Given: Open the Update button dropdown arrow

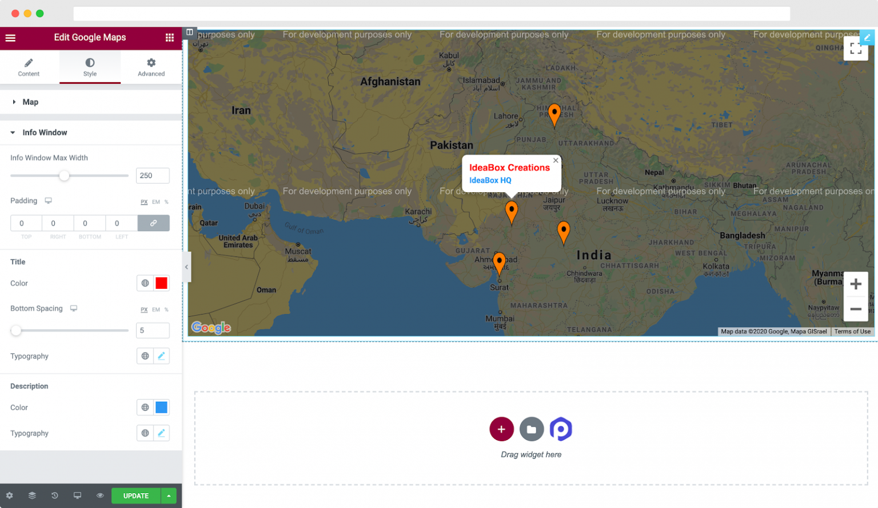Looking at the screenshot, I should [169, 495].
